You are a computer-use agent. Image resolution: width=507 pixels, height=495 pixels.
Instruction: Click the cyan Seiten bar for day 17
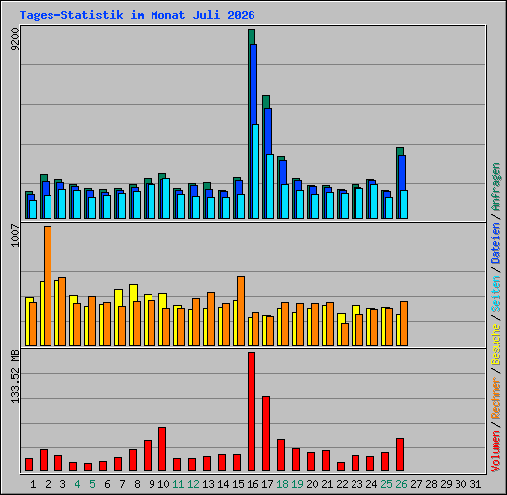[270, 186]
